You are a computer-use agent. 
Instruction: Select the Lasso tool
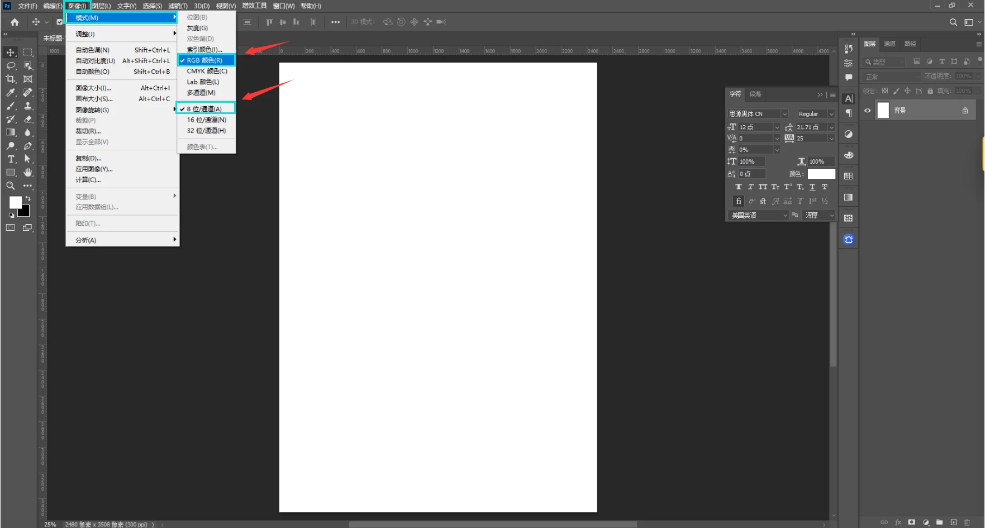[11, 66]
